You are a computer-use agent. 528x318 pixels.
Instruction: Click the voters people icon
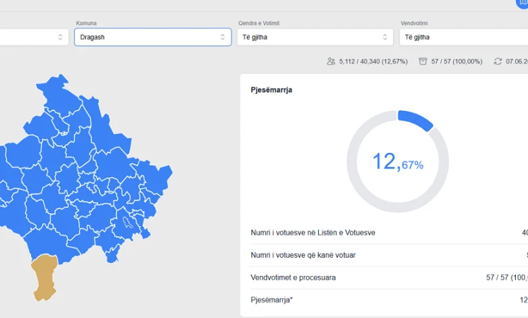point(331,62)
